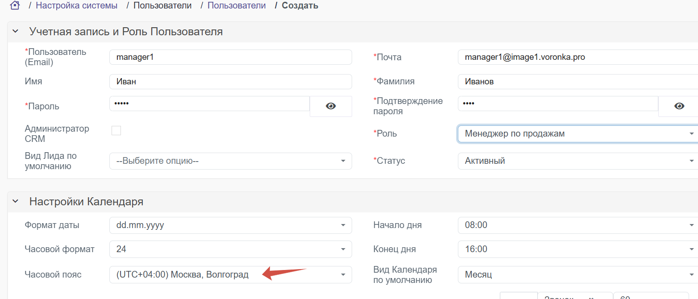Click into the Почта email field
Viewport: 698px width, 299px height.
(576, 57)
